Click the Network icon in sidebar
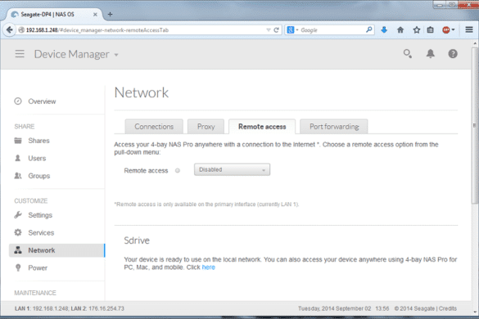The height and width of the screenshot is (319, 479). pos(18,250)
